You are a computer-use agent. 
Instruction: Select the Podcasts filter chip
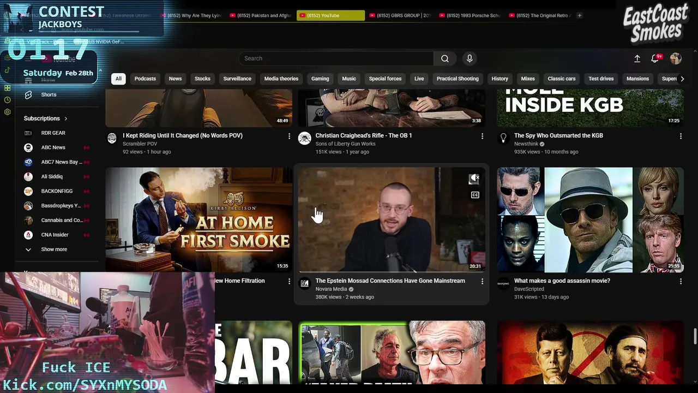(145, 79)
